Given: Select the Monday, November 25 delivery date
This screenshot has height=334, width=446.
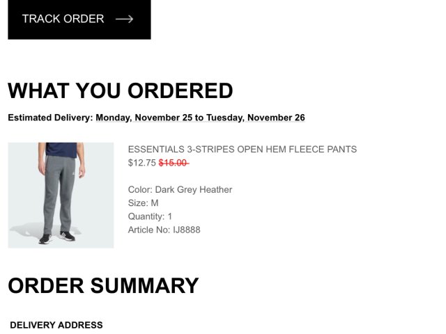Looking at the screenshot, I should (x=144, y=118).
